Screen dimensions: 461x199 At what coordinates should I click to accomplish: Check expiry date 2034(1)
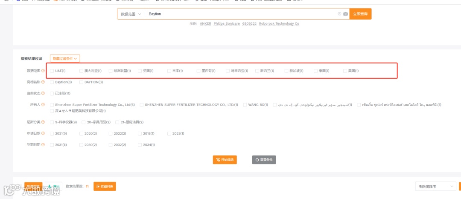click(140, 145)
